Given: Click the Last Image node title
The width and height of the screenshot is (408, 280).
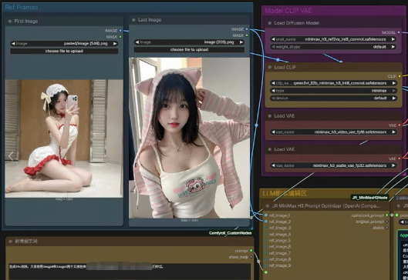Looking at the screenshot, I should pyautogui.click(x=150, y=20).
